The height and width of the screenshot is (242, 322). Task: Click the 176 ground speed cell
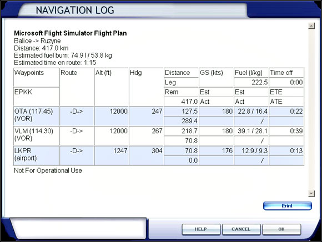point(217,151)
